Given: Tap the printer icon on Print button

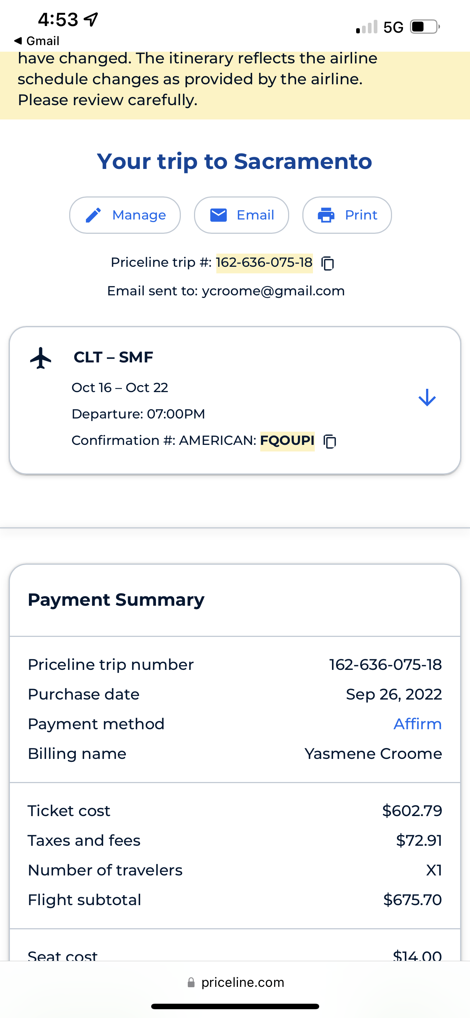Looking at the screenshot, I should (x=326, y=215).
